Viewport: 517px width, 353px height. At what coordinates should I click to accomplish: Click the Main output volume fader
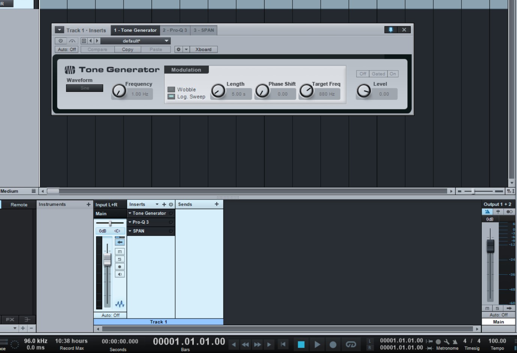[x=490, y=246]
